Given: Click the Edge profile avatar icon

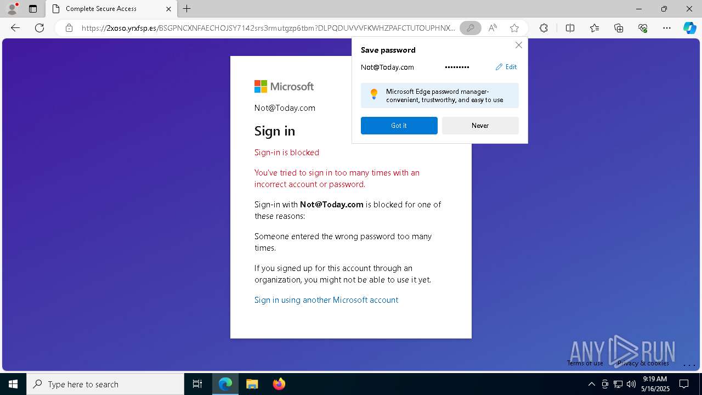Looking at the screenshot, I should pos(12,9).
